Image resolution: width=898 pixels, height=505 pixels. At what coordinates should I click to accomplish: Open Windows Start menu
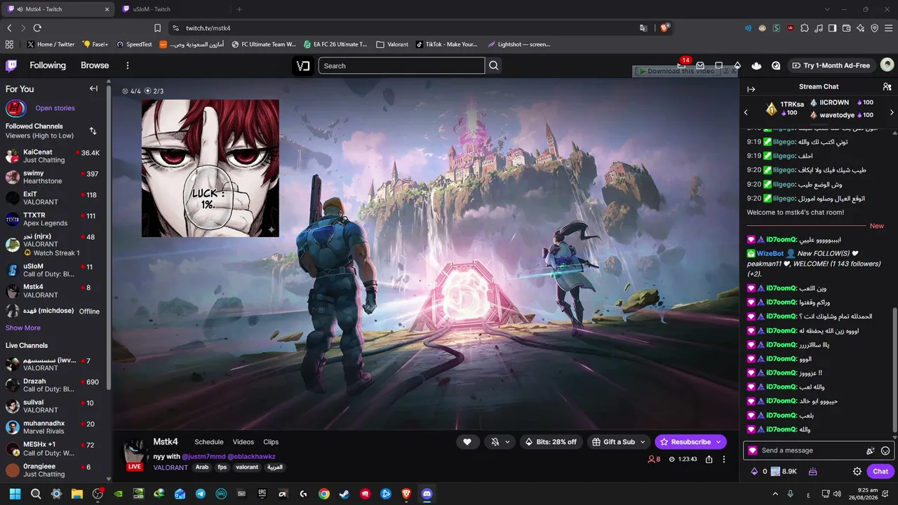pos(15,494)
